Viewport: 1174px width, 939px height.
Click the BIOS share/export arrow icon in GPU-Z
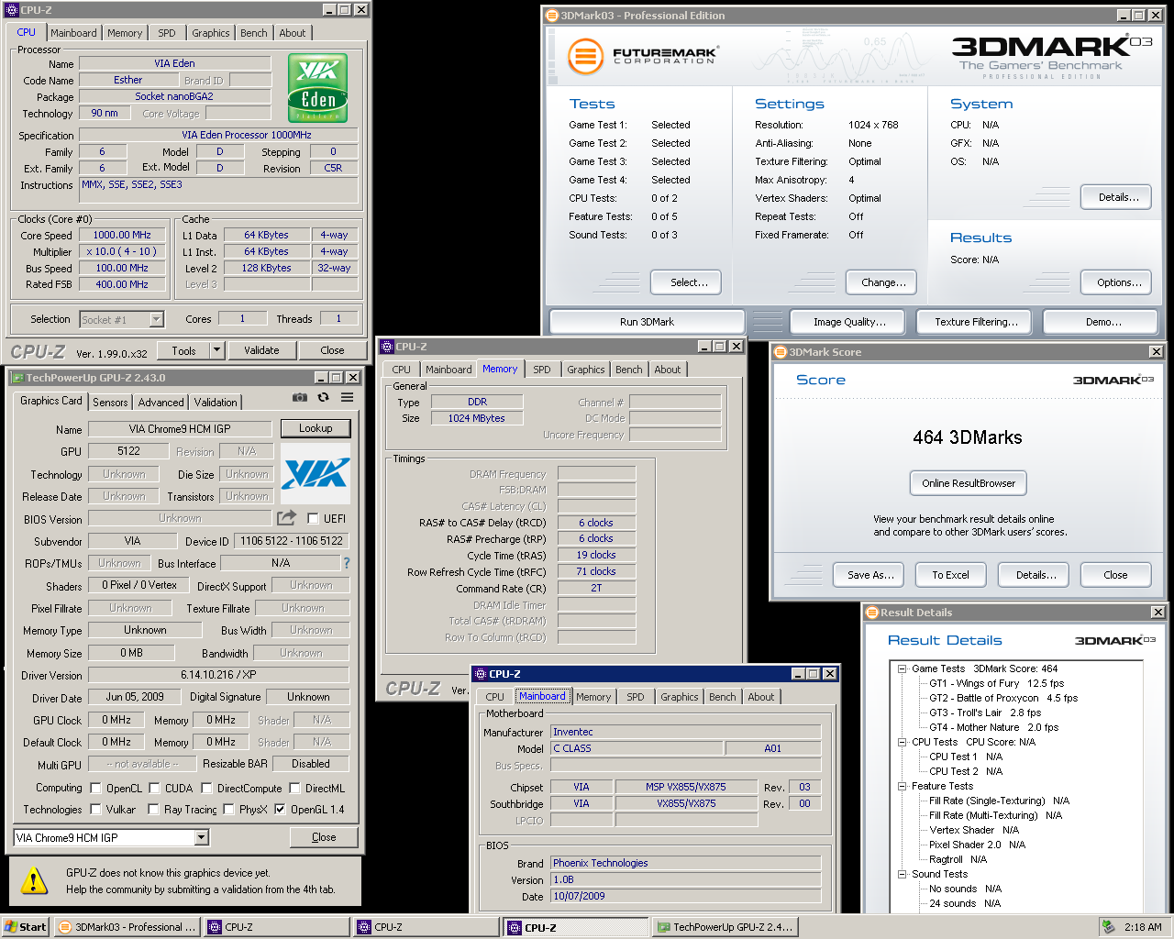coord(287,518)
